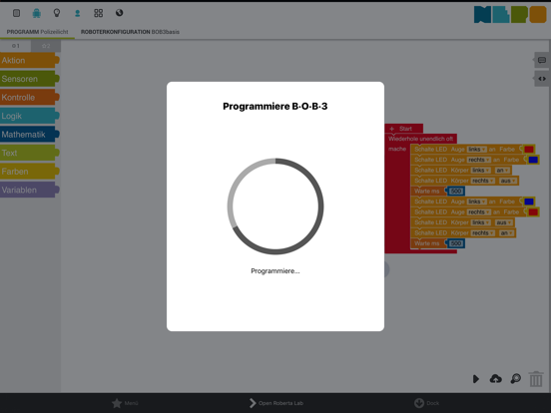Viewport: 551px width, 413px height.
Task: Open links dropdown in Auge row with blue swatch
Action: tap(476, 202)
